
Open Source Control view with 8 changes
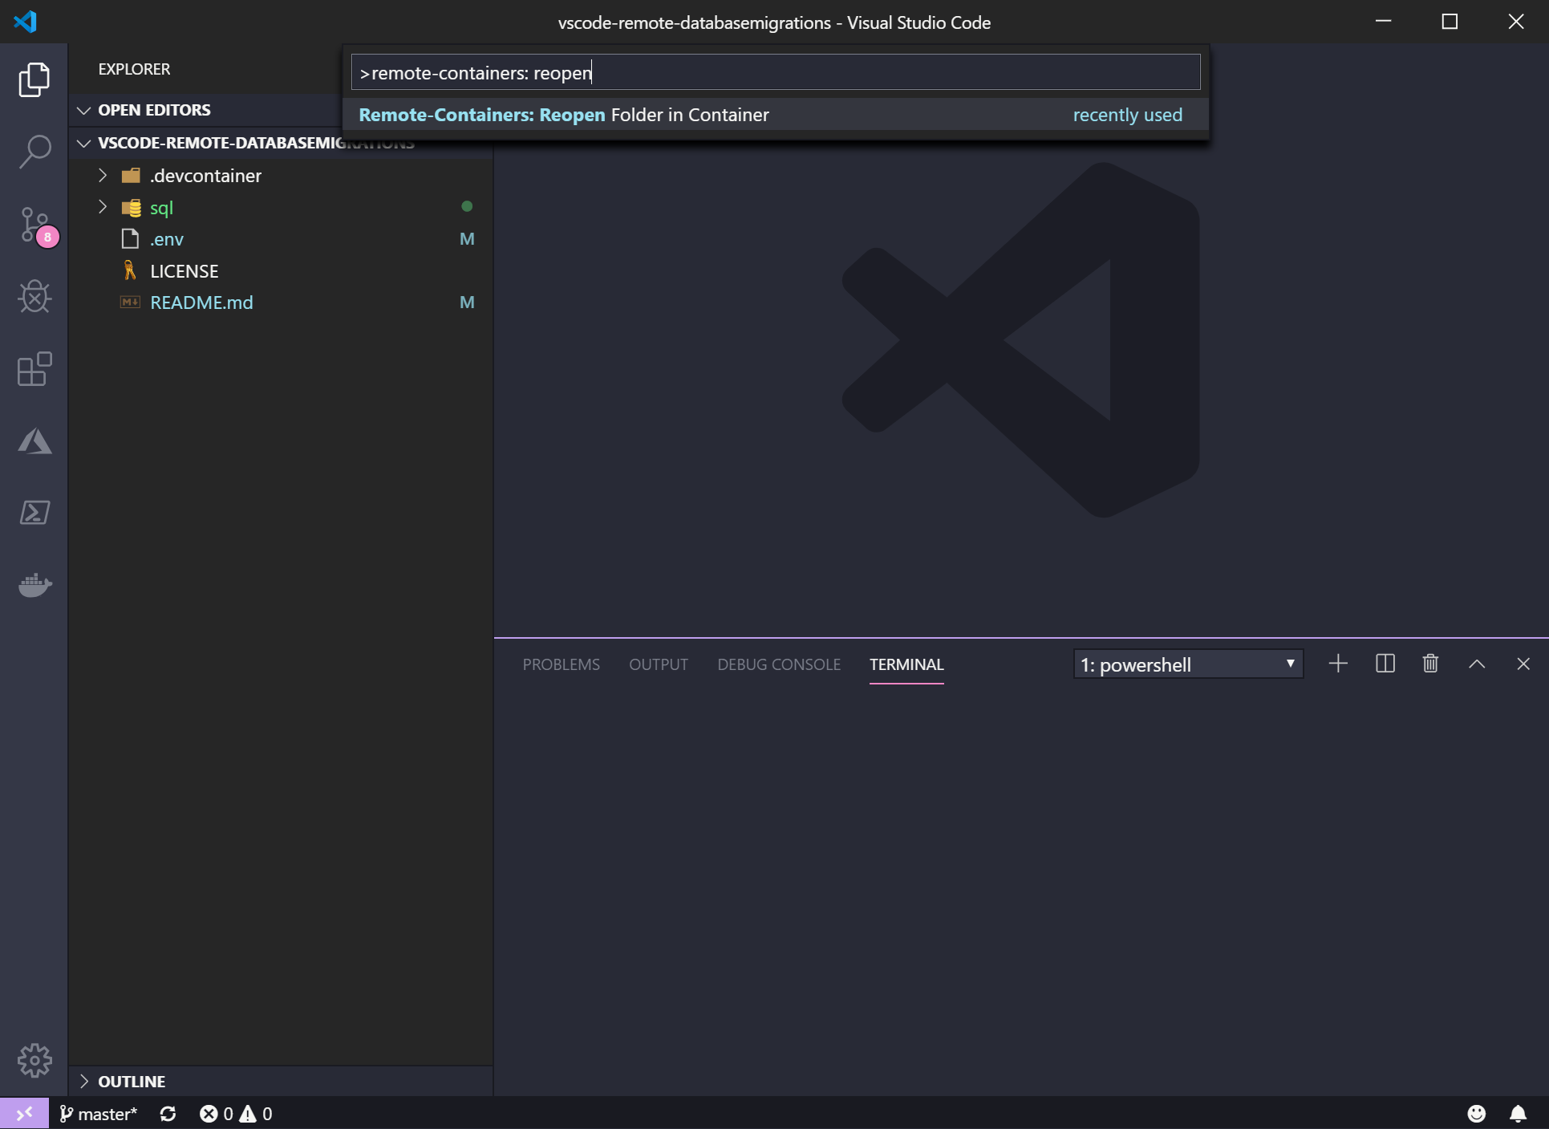coord(34,225)
